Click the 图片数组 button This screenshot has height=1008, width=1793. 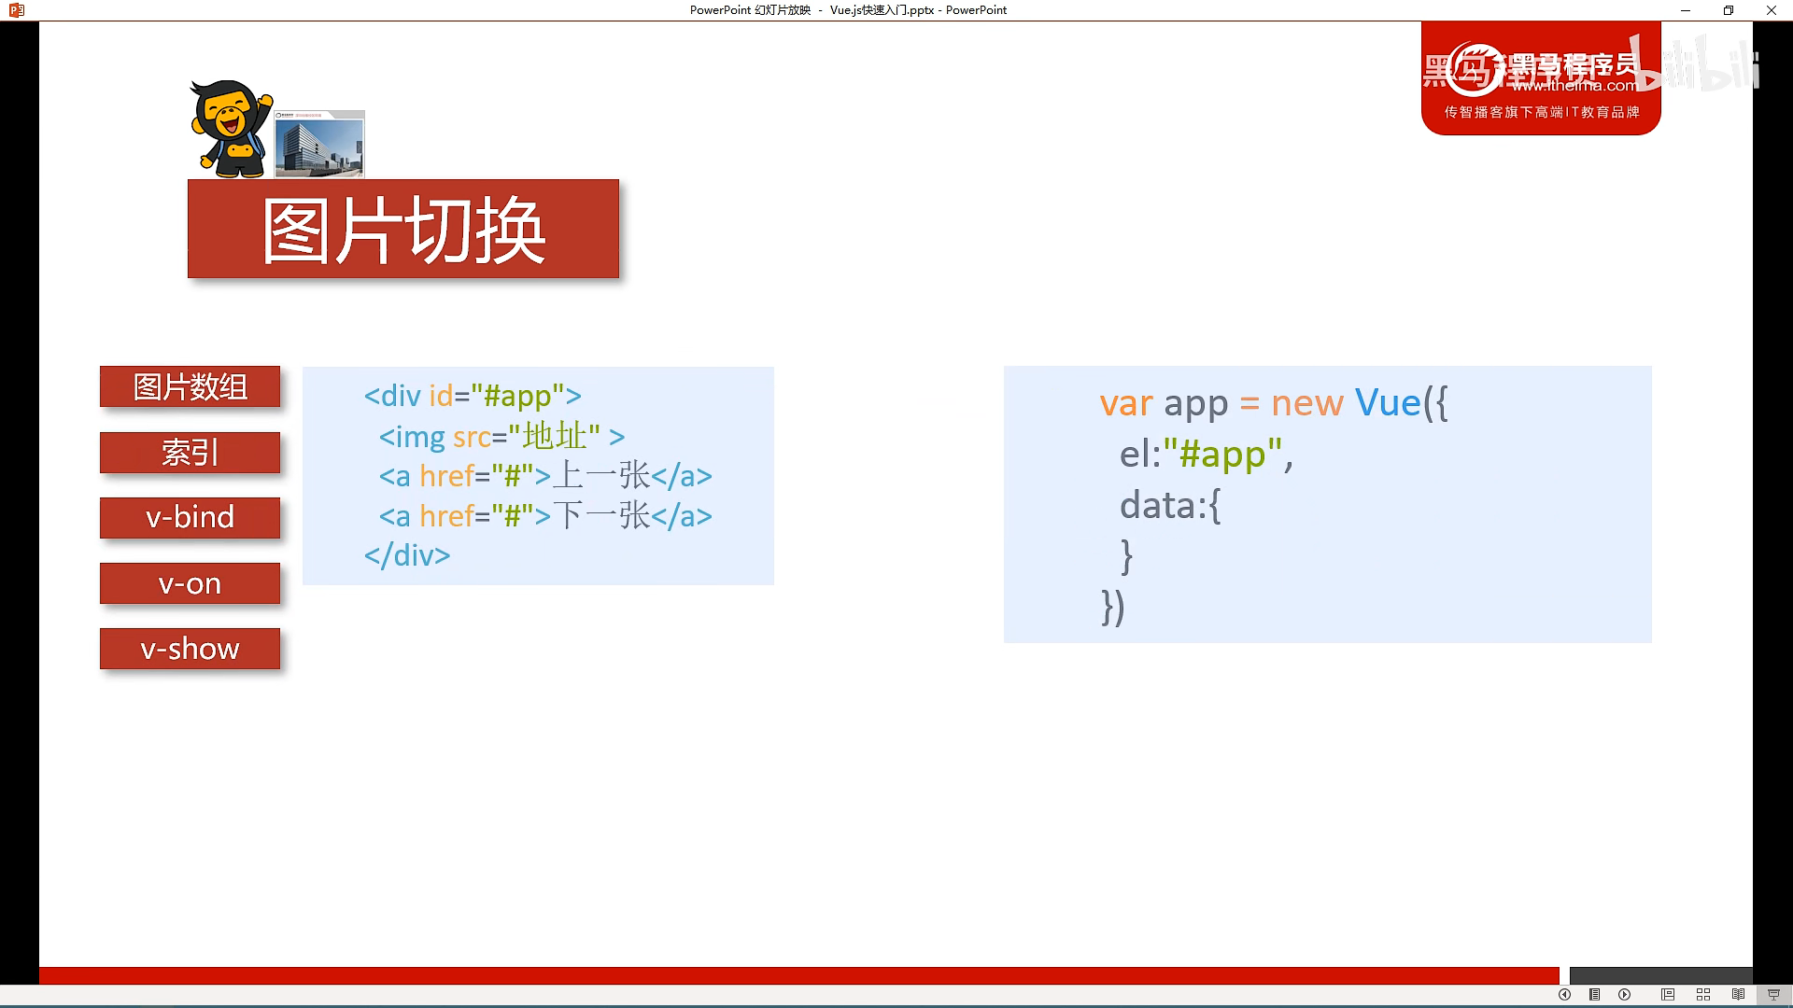(x=190, y=386)
